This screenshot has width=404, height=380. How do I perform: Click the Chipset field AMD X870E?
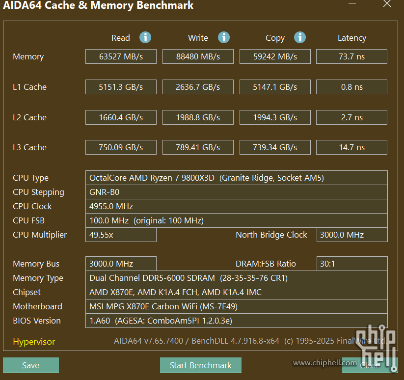(237, 292)
